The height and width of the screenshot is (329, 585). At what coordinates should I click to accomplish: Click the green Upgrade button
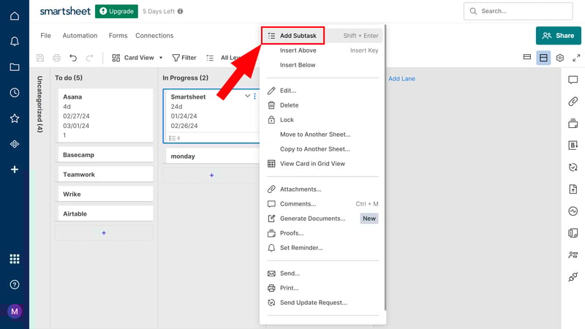point(116,11)
